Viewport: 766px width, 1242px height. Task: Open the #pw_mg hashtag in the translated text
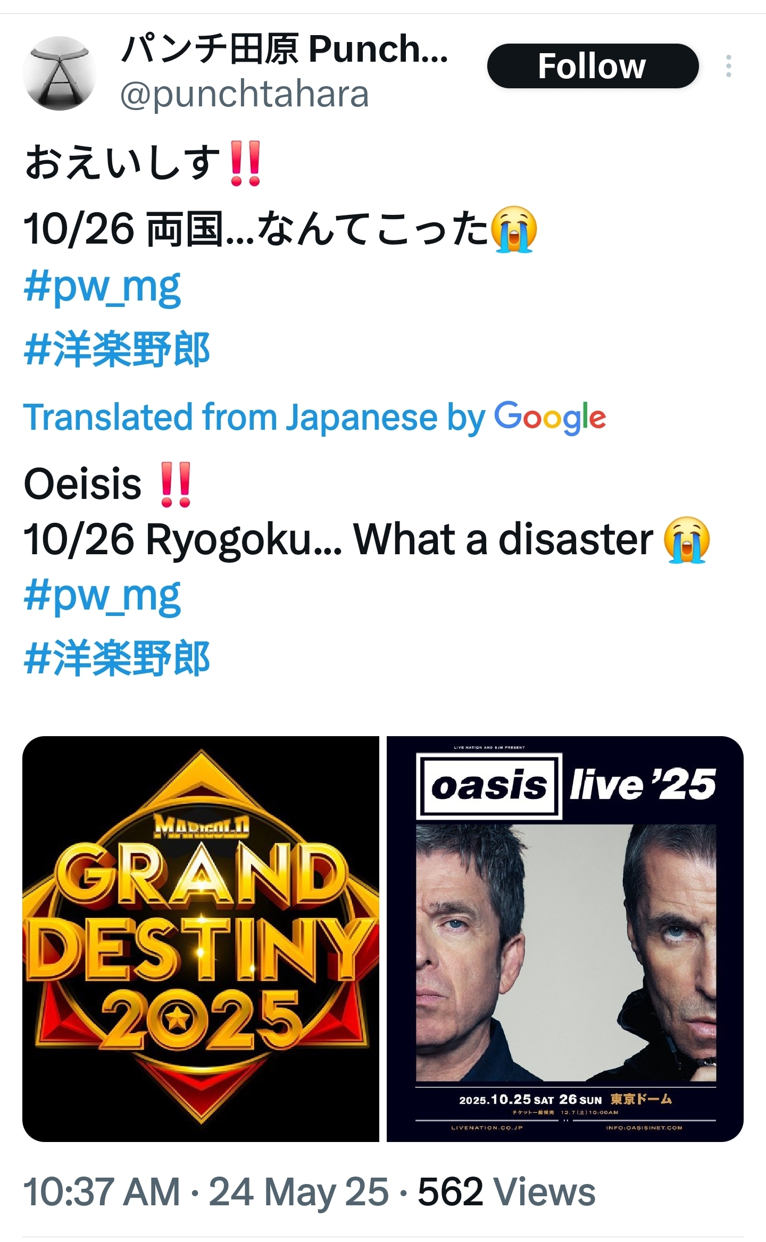pos(102,596)
